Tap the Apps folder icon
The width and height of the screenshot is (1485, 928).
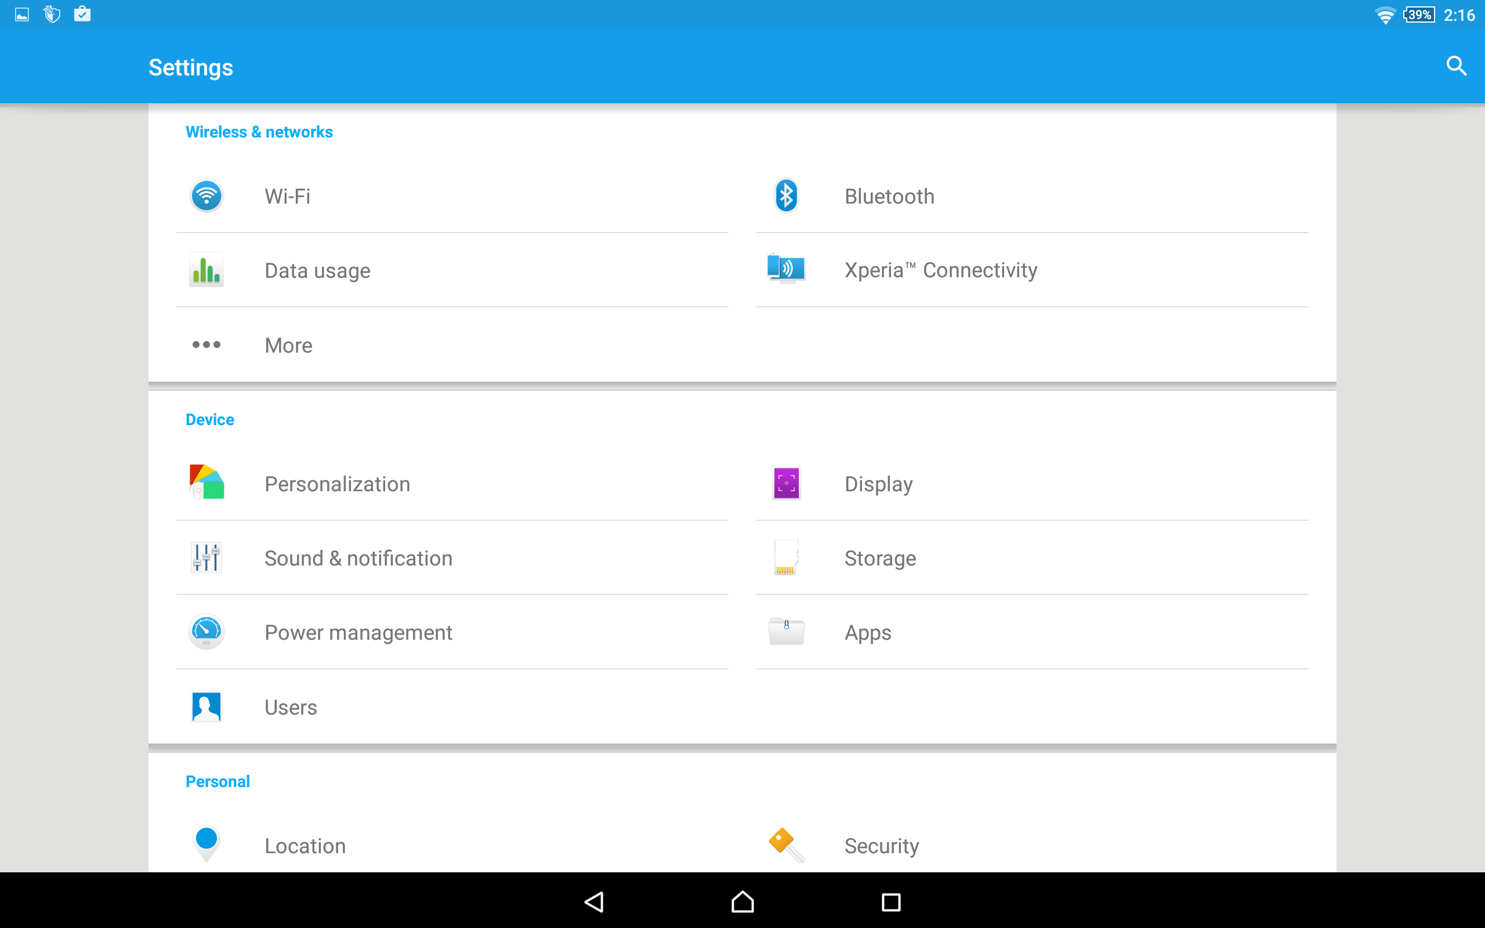(x=786, y=632)
